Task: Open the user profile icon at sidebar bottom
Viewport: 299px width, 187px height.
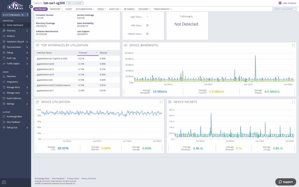Action: (4, 182)
